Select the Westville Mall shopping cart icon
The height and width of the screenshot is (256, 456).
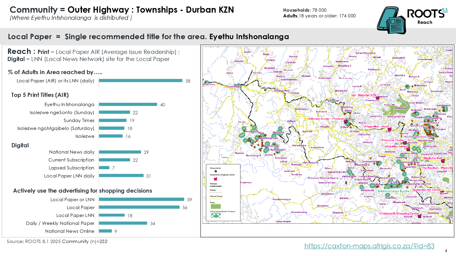[x=443, y=161]
